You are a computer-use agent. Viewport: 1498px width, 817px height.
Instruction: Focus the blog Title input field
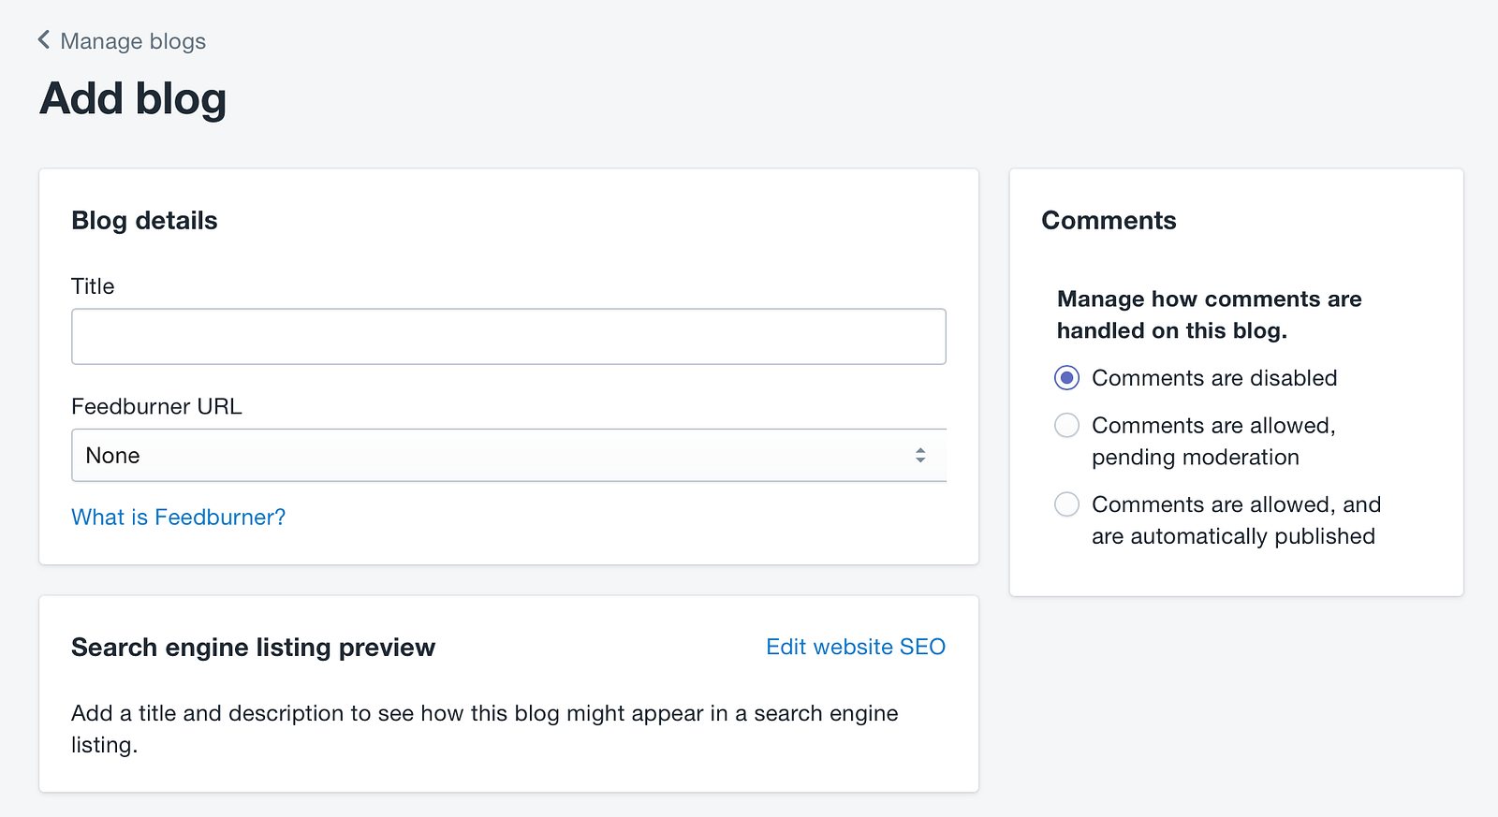point(508,336)
